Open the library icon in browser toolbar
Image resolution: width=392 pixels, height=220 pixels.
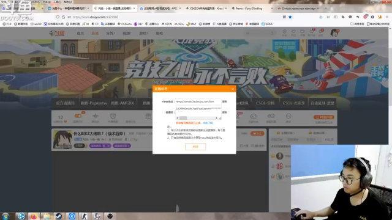(x=328, y=17)
